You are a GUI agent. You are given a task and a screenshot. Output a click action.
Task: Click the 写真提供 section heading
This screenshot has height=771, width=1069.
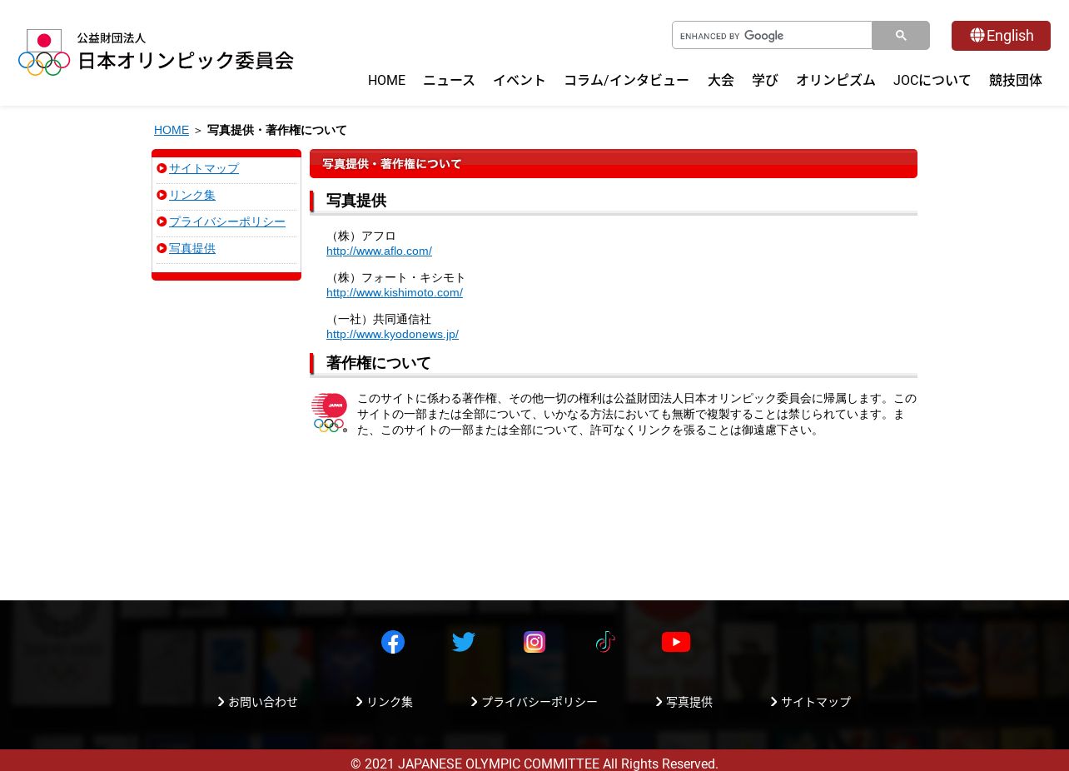coord(356,201)
